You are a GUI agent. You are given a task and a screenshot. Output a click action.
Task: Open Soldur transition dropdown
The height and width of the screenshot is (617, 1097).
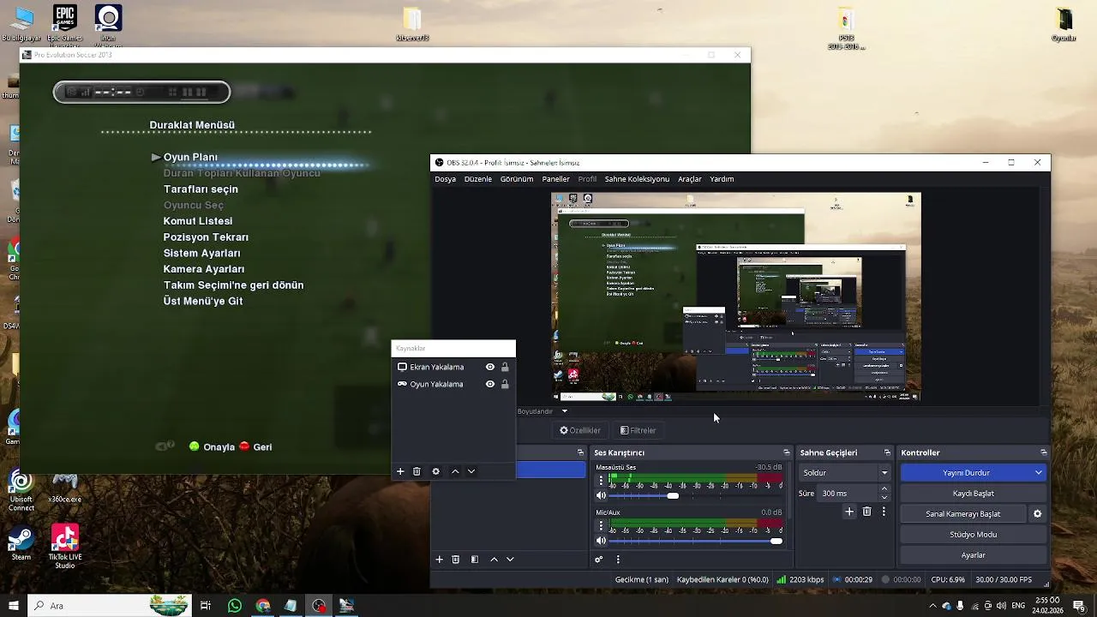coord(845,472)
